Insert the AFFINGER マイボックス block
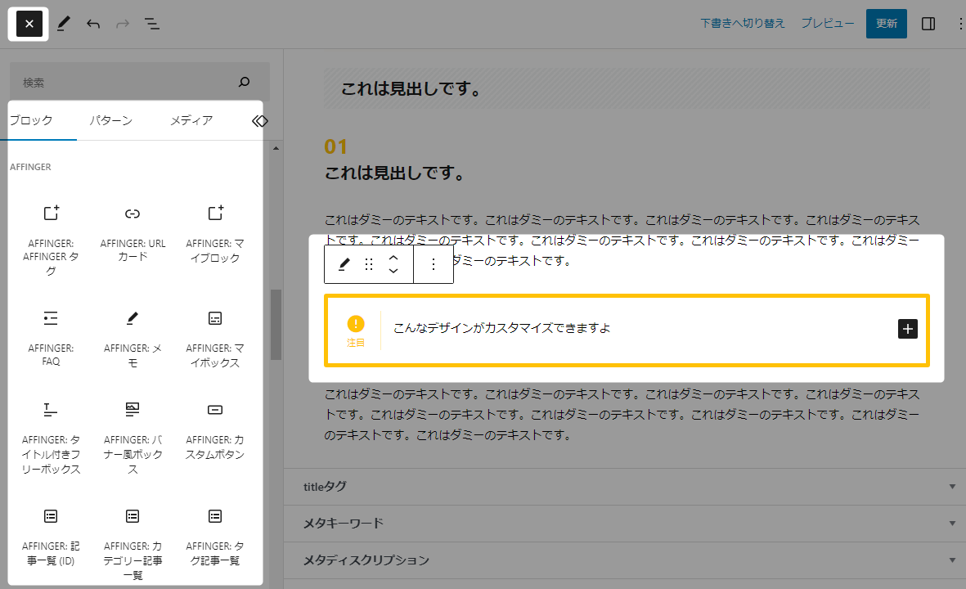Screen dimensions: 966x589 click(215, 339)
